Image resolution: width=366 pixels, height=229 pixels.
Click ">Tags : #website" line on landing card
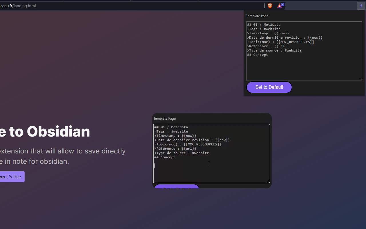tap(171, 131)
